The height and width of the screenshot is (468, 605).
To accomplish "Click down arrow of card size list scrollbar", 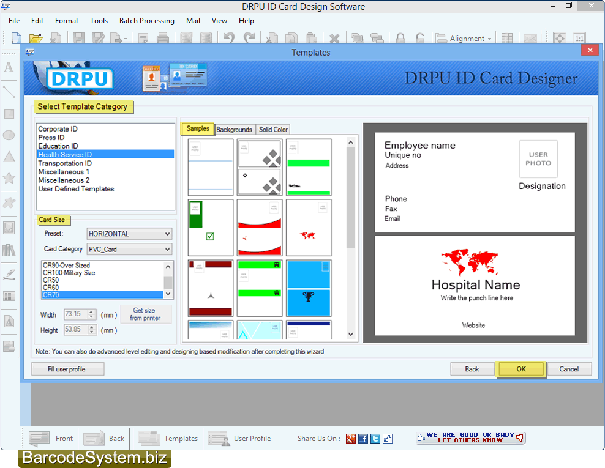I will pos(168,294).
